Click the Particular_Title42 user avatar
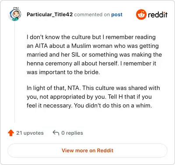Viewport: 175px width, 165px height. 15,14
